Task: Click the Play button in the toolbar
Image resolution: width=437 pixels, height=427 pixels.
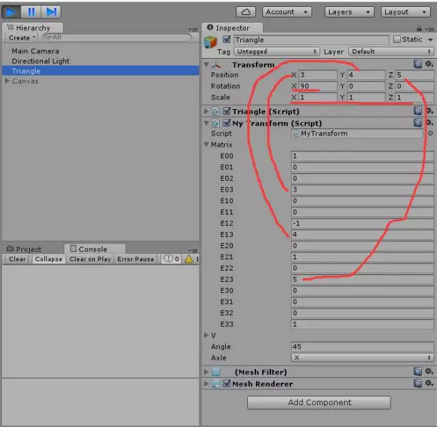Action: pyautogui.click(x=11, y=12)
